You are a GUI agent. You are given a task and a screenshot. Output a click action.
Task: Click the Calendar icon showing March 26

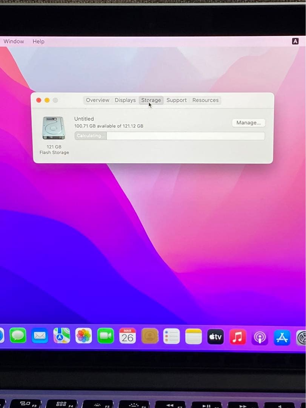coord(128,336)
